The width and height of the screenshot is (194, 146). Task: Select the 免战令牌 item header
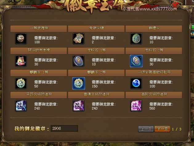96,29
